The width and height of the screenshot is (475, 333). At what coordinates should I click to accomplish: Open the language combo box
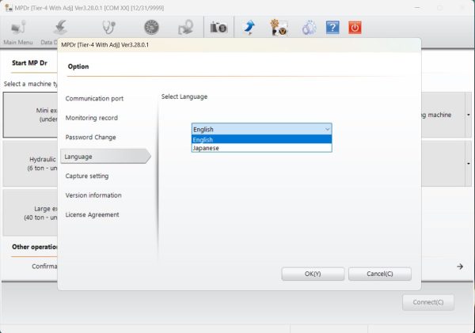[262, 129]
